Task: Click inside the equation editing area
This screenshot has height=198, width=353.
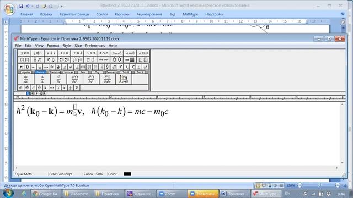Action: 177,134
